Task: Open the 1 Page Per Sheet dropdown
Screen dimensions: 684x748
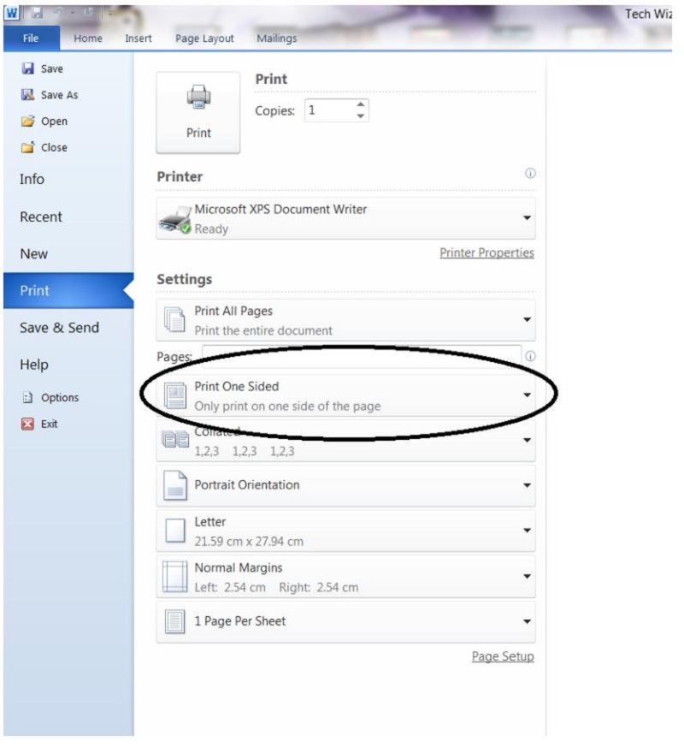Action: point(345,621)
